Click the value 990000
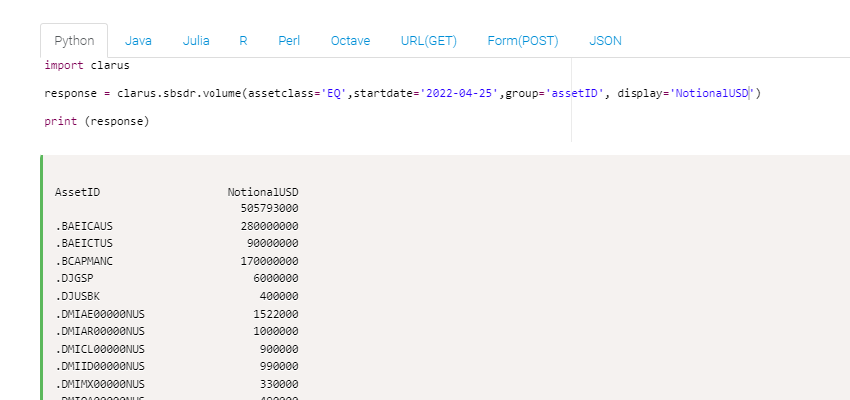850x400 pixels. tap(279, 366)
